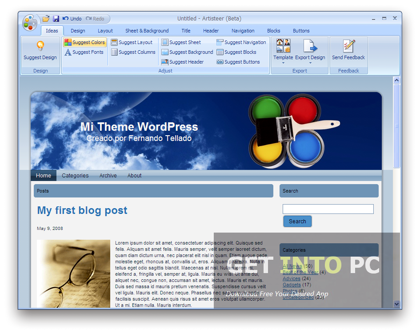Select Categories in the preview navigation

(x=75, y=176)
